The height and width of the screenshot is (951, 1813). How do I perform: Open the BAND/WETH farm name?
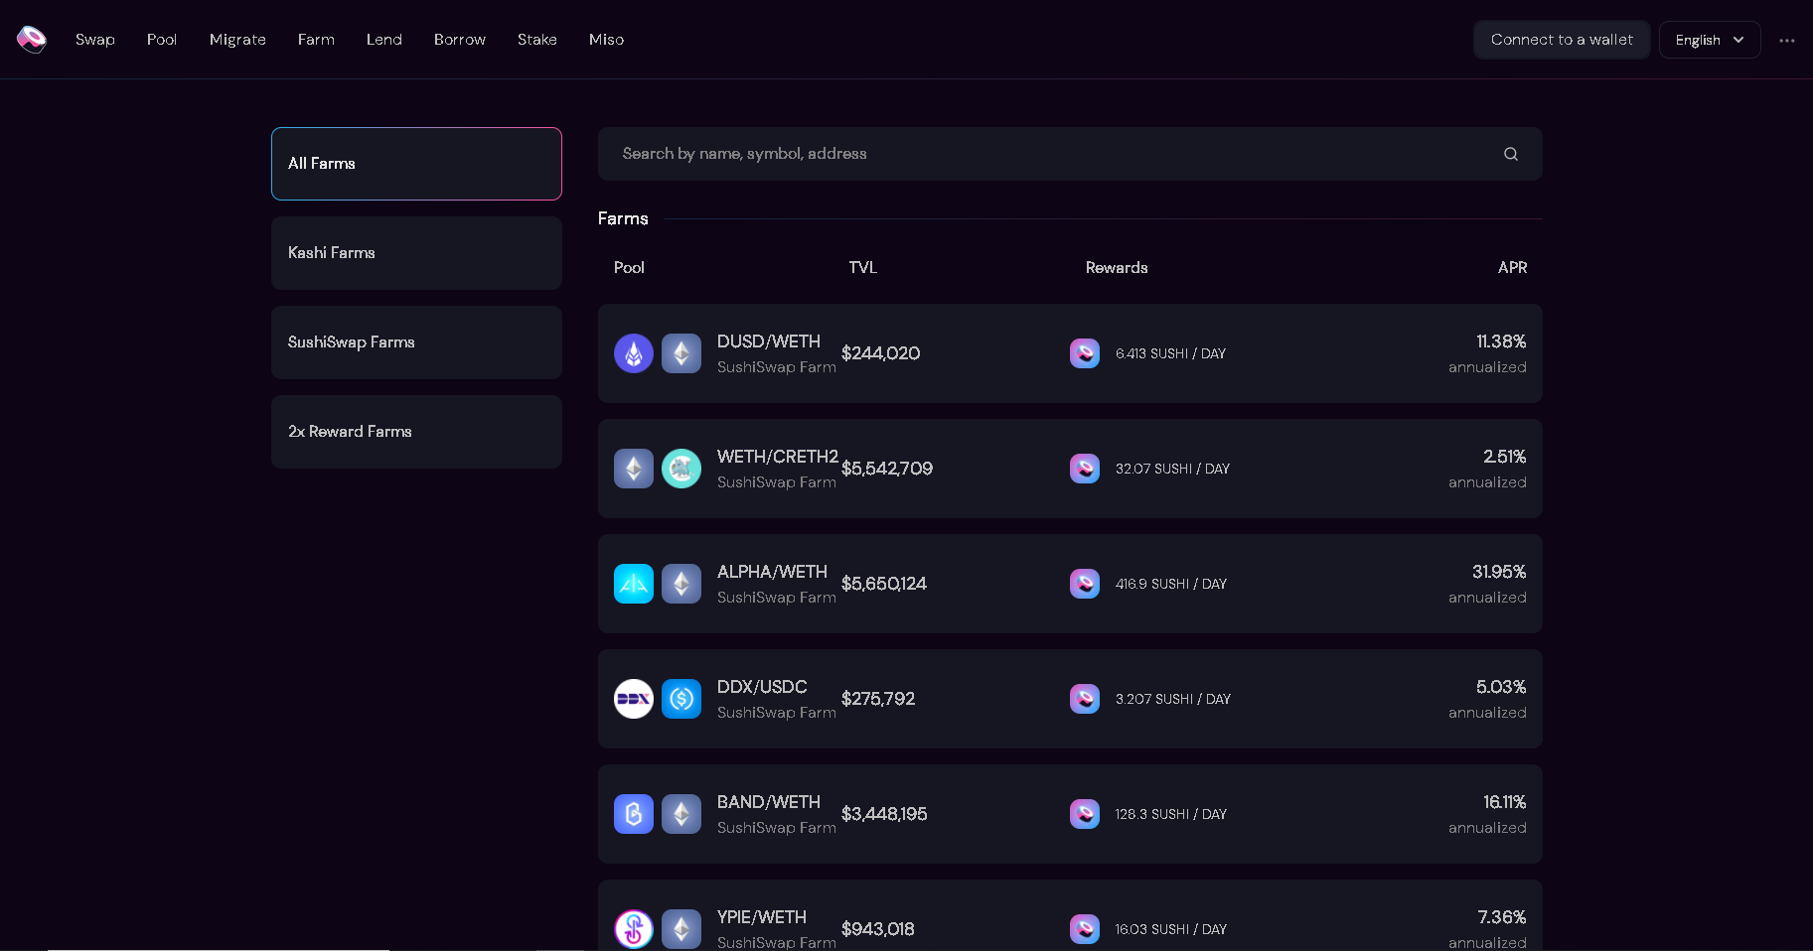pos(769,802)
